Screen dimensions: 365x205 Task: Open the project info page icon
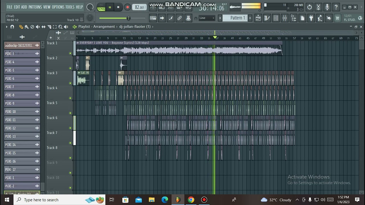[x=302, y=18]
